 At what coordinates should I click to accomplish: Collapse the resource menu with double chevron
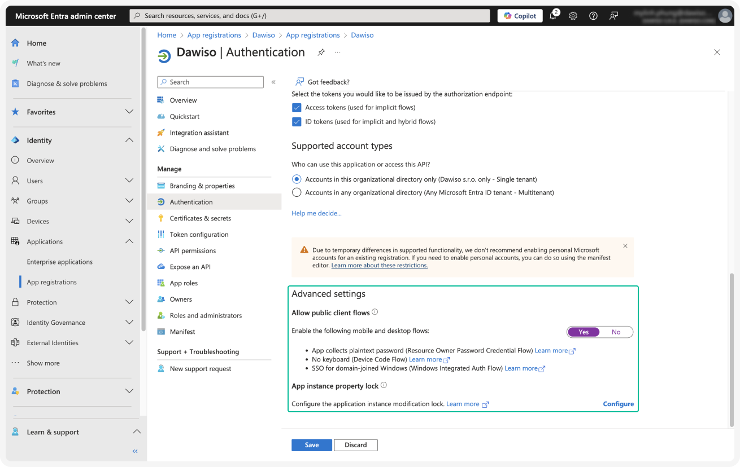(273, 82)
